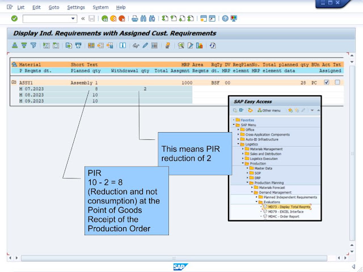Click the Customize Local Layout monitor icon
This screenshot has width=363, height=272.
point(234,18)
